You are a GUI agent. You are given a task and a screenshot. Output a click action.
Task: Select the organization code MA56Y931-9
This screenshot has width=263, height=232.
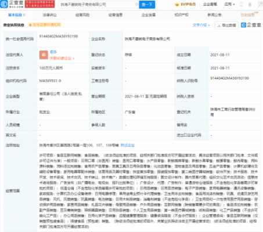click(50, 81)
